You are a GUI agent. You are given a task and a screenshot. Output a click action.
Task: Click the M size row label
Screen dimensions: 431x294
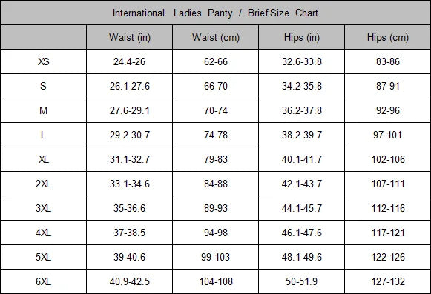point(44,110)
